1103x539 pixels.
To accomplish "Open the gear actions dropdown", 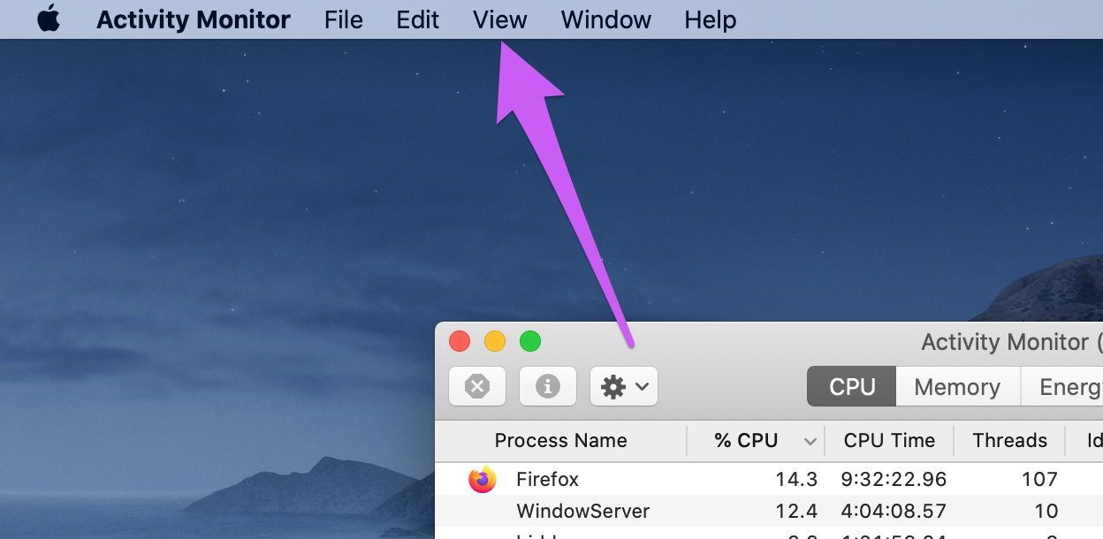I will pos(624,386).
